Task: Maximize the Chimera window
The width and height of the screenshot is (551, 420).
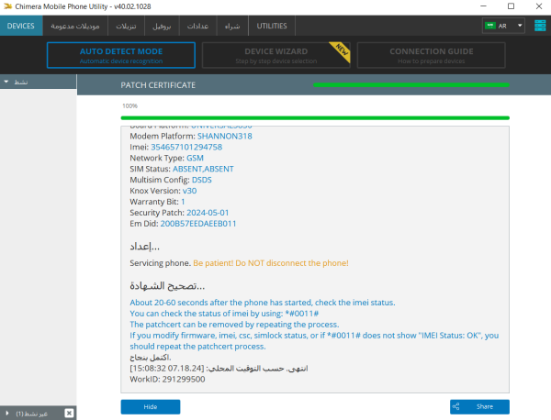Action: point(511,6)
